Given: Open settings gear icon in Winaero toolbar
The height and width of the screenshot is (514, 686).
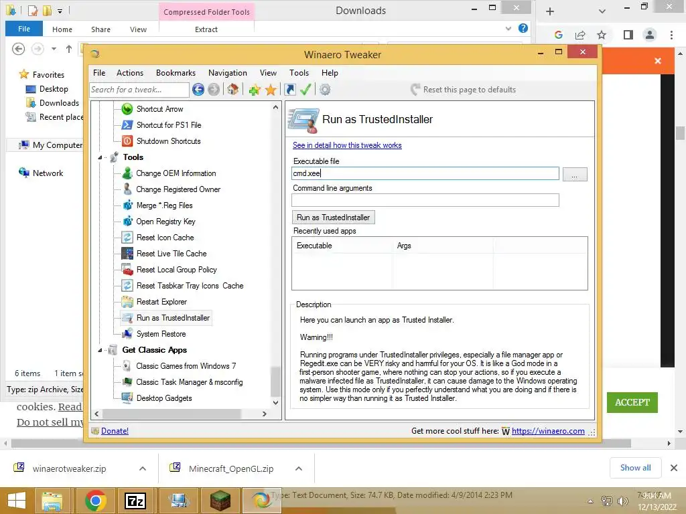Looking at the screenshot, I should (325, 90).
